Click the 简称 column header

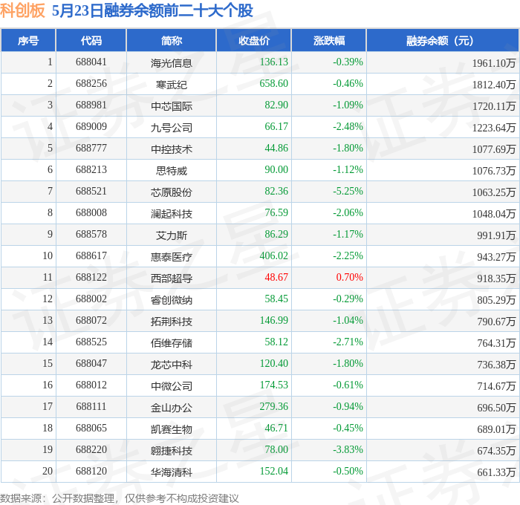pyautogui.click(x=172, y=40)
